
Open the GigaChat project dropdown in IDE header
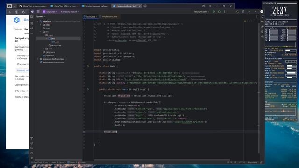(x=50, y=12)
